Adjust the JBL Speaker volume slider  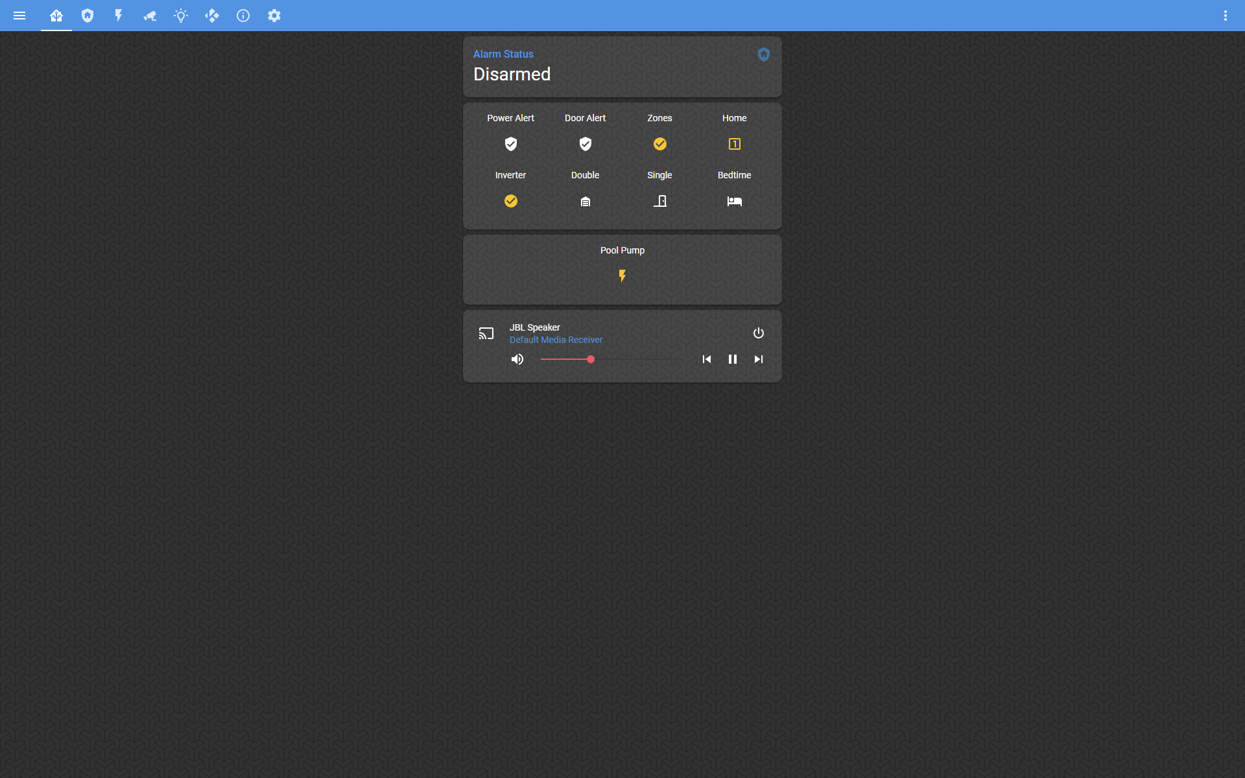591,359
